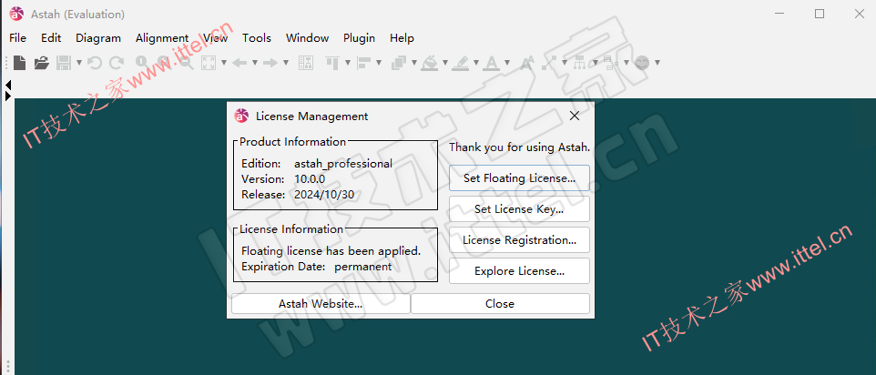Click the Back left-arrow toolbar icon
The image size is (876, 375).
239,63
